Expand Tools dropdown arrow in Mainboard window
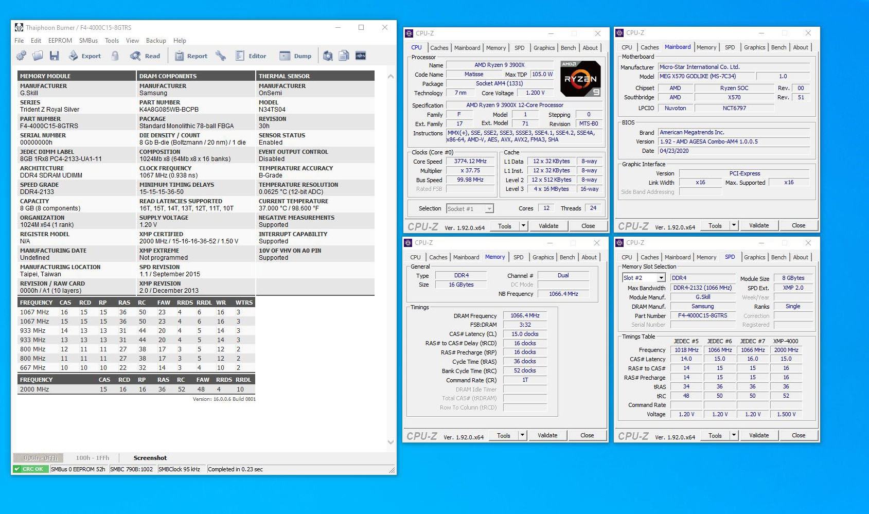Image resolution: width=869 pixels, height=514 pixels. pos(734,225)
